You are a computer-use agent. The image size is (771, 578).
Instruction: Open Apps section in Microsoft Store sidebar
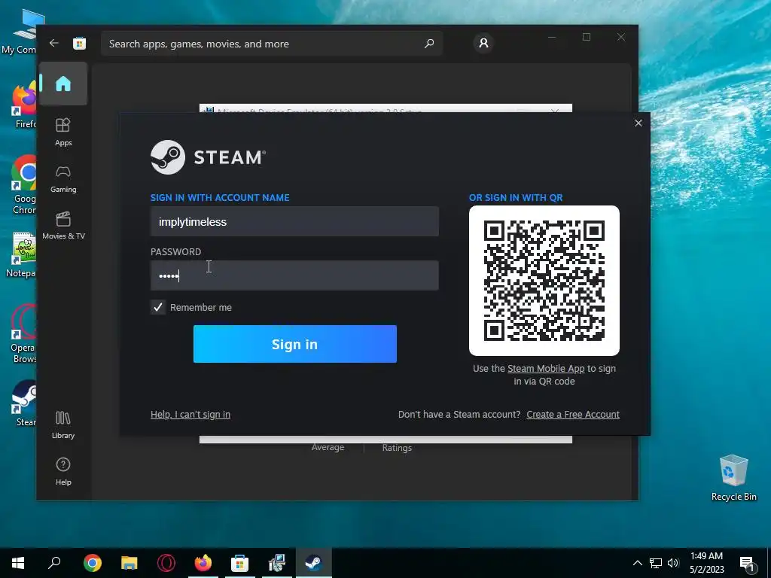pos(63,132)
